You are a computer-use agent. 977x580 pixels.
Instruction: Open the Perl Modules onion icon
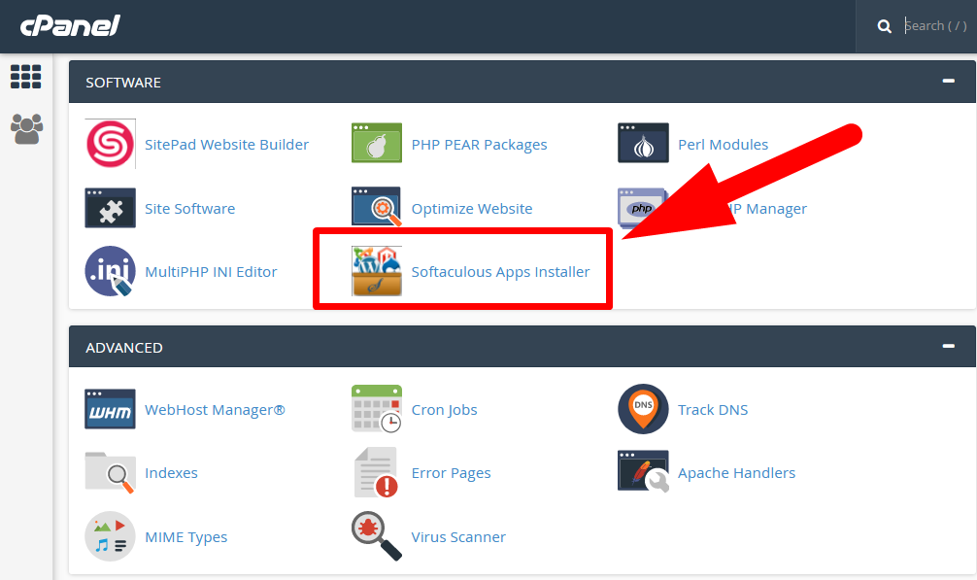point(643,143)
